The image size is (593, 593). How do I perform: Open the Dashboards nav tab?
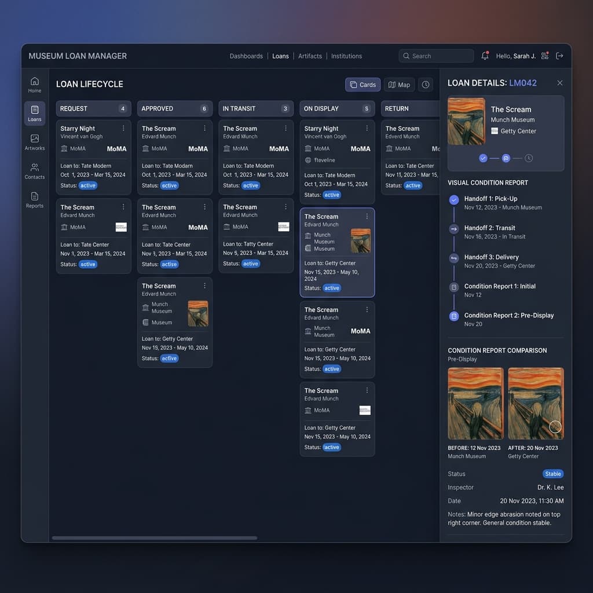coord(246,56)
